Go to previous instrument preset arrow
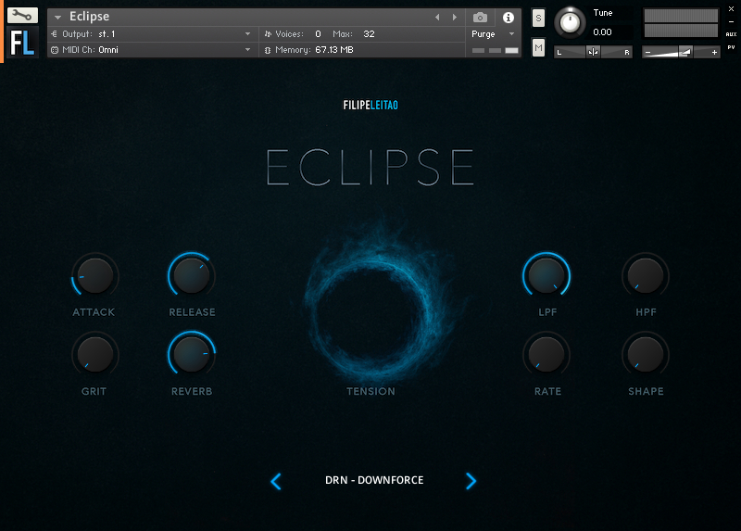 point(437,17)
